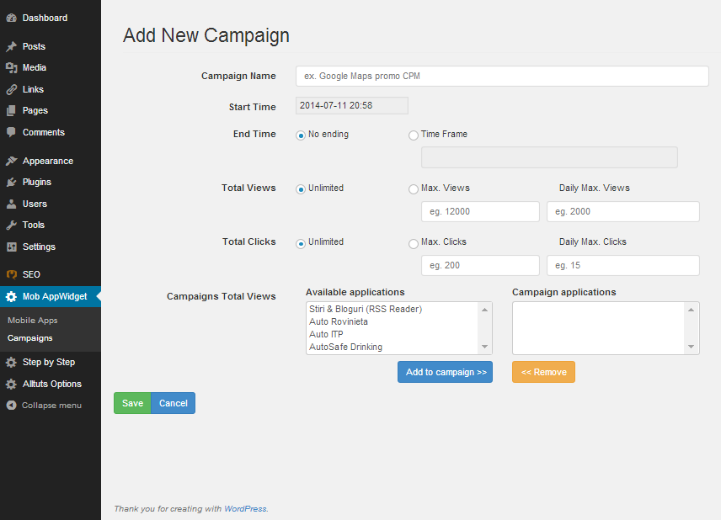The width and height of the screenshot is (721, 520).
Task: Click the Plugins plug icon
Action: 12,182
